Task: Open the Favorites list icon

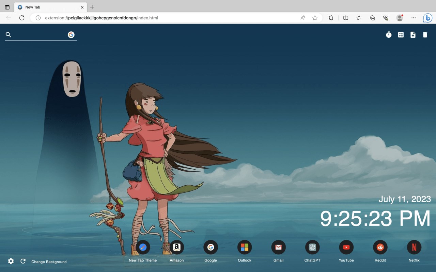Action: point(359,18)
